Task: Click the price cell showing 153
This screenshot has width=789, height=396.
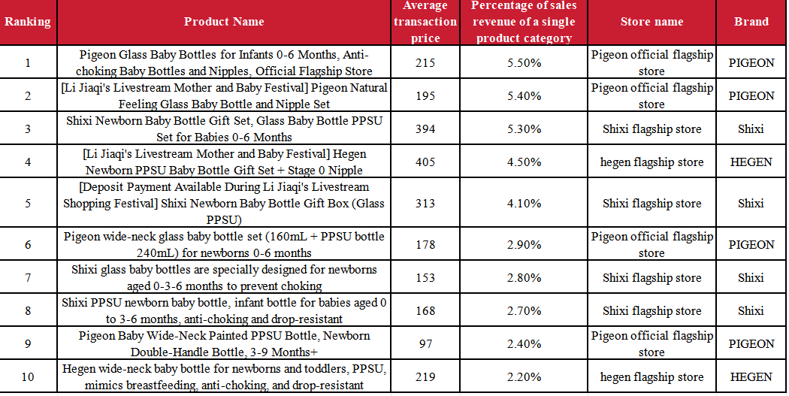Action: (425, 277)
